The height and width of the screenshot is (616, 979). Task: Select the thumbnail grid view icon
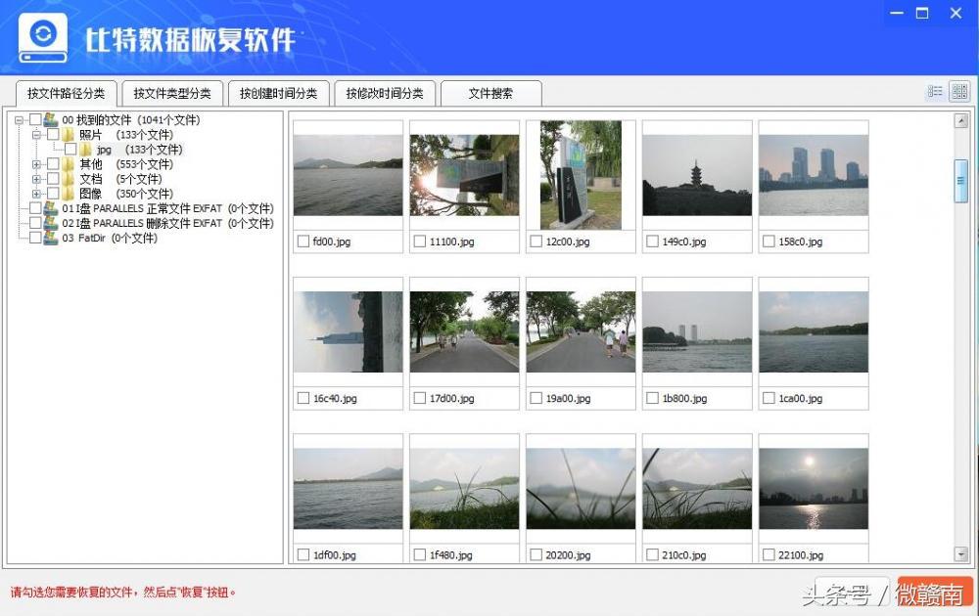pyautogui.click(x=959, y=91)
